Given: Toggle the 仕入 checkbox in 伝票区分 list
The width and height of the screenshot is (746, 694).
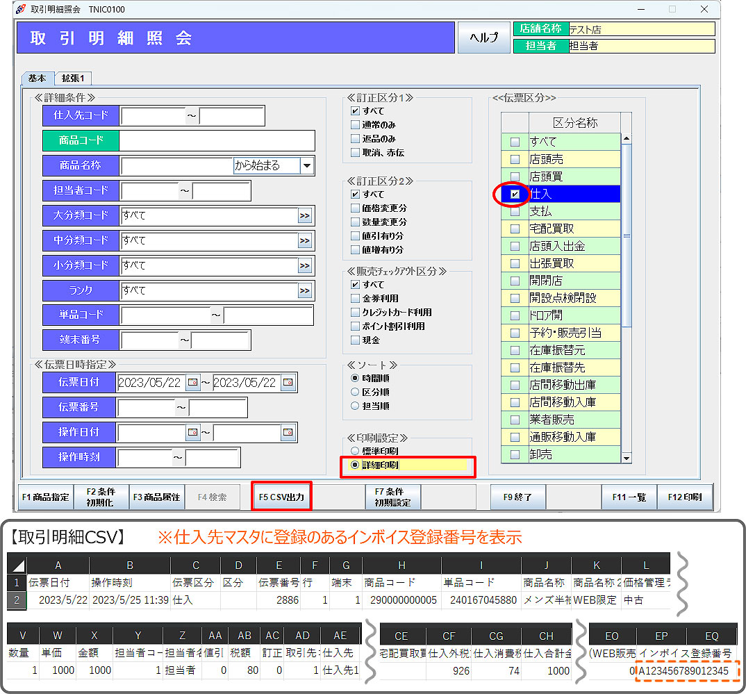Looking at the screenshot, I should [515, 194].
